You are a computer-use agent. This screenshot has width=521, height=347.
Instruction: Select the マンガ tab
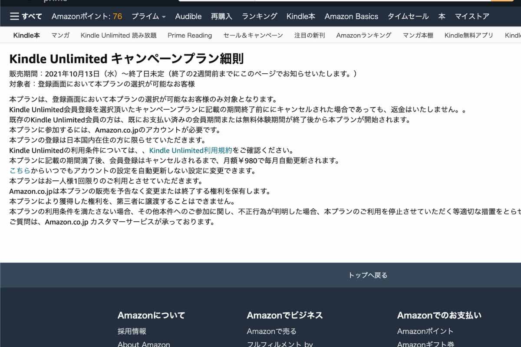(60, 36)
